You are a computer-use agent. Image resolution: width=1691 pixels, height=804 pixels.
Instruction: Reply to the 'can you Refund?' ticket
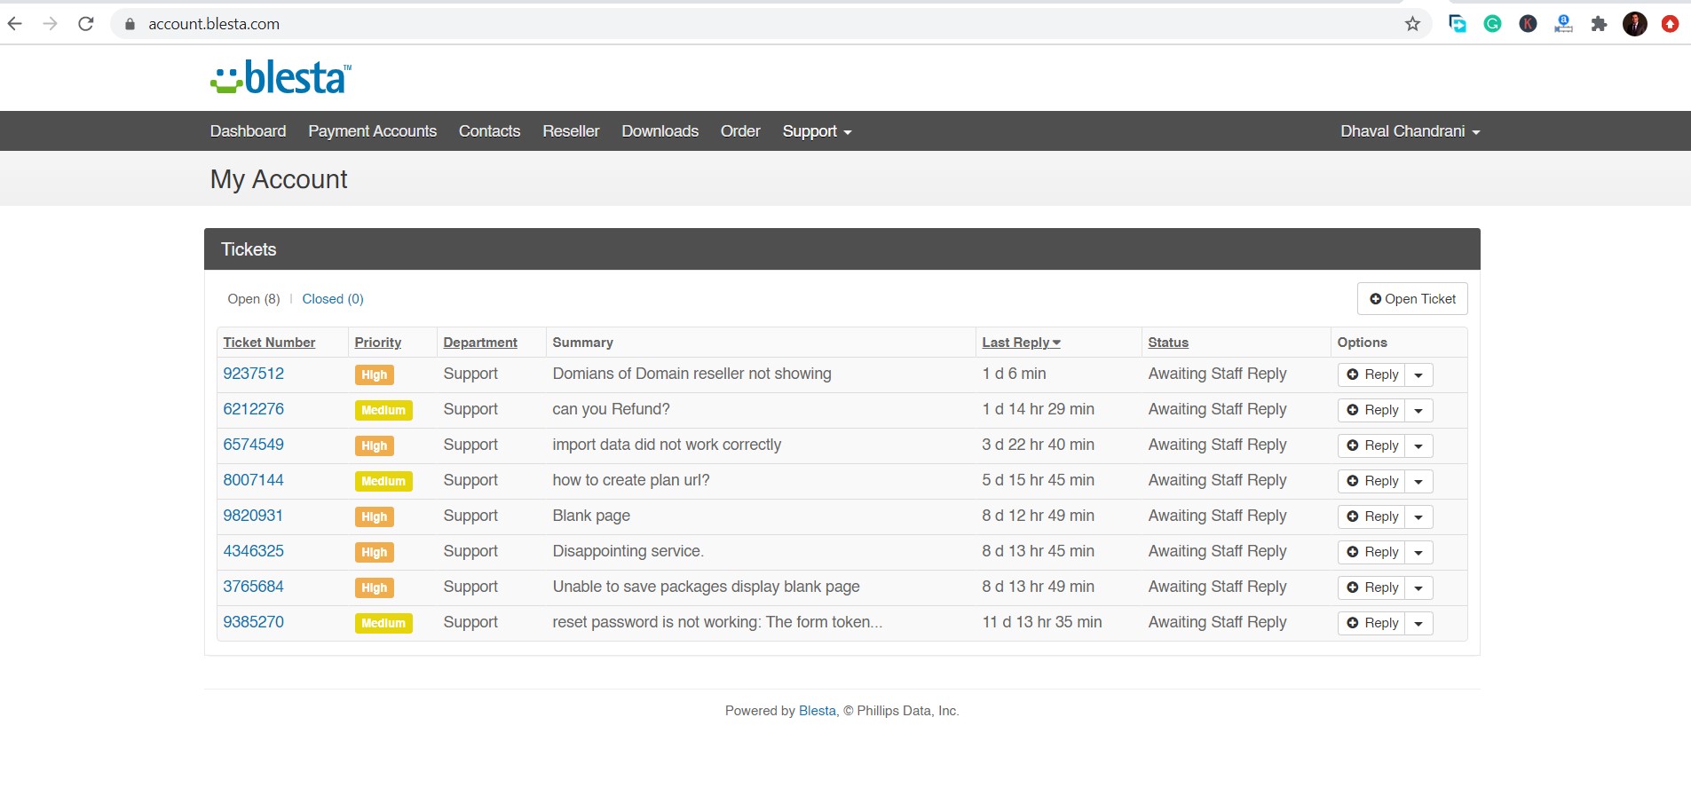pyautogui.click(x=1371, y=410)
